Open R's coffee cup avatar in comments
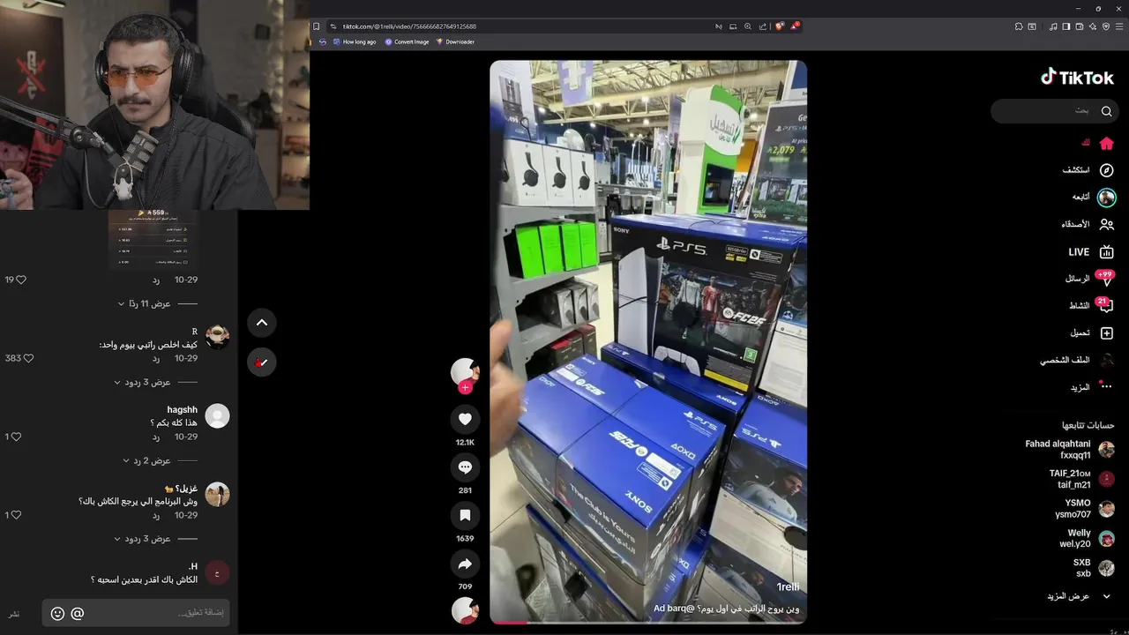This screenshot has width=1129, height=635. [x=217, y=337]
